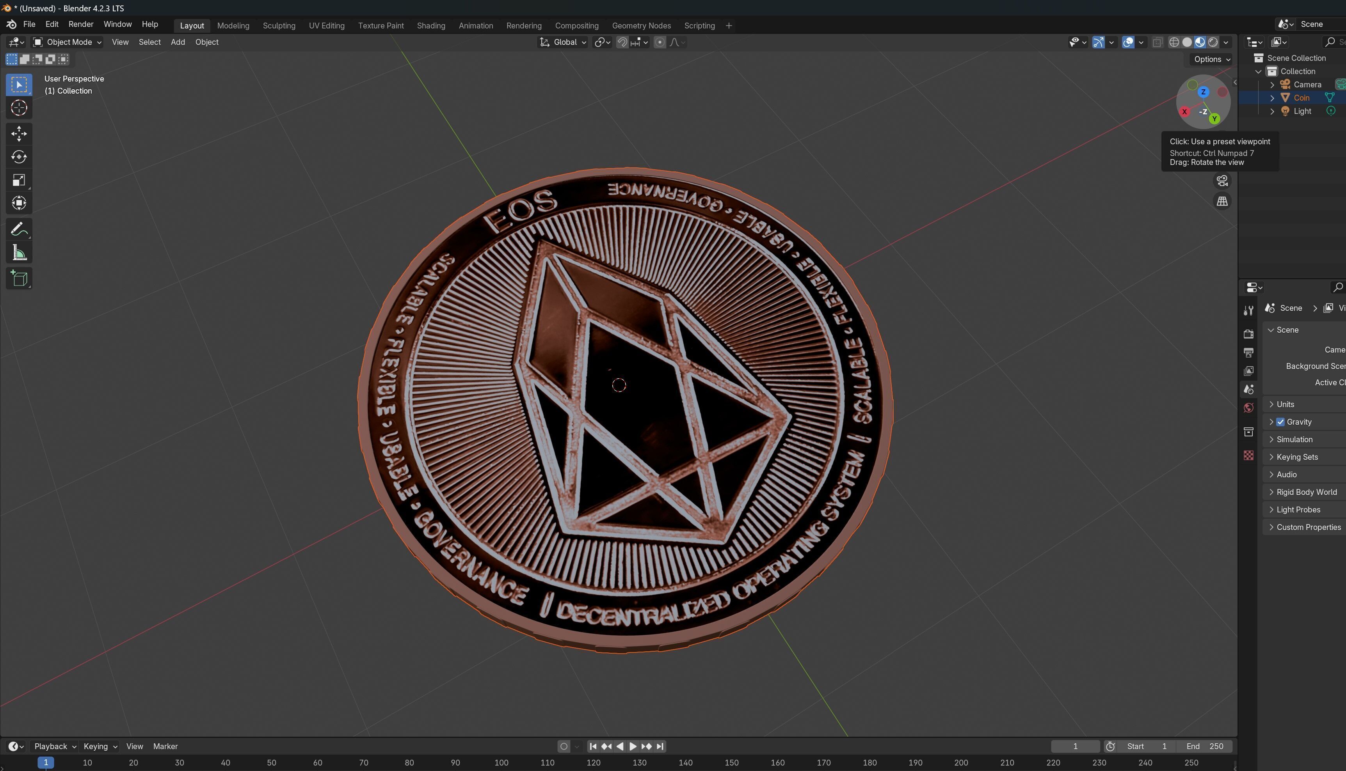
Task: Toggle X-ray mode
Action: [x=1158, y=43]
